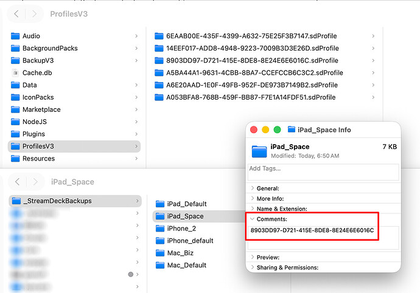Select the _StreamDeckBackups folder row
This screenshot has width=420, height=293.
coord(75,201)
